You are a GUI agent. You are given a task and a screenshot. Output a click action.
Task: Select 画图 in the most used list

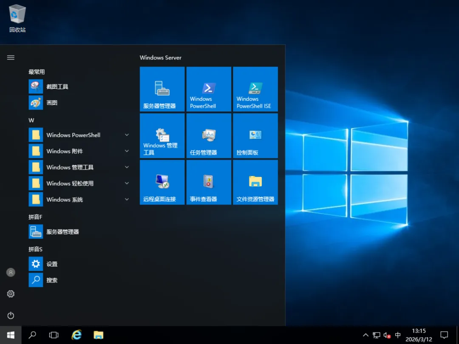pos(52,103)
